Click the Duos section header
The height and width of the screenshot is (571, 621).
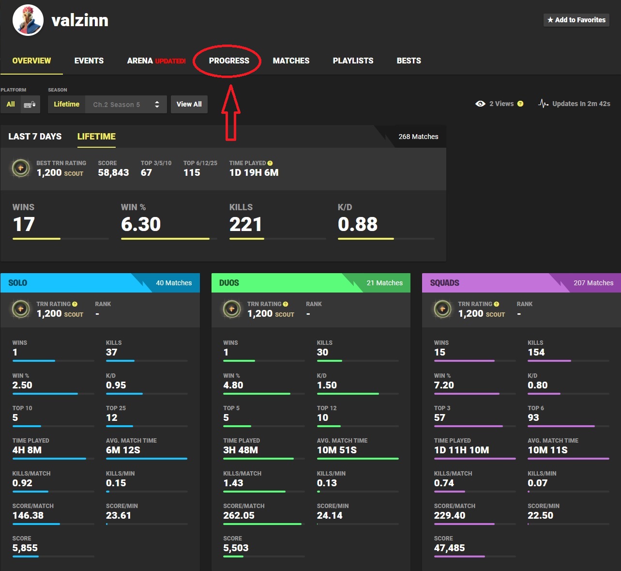pos(311,283)
